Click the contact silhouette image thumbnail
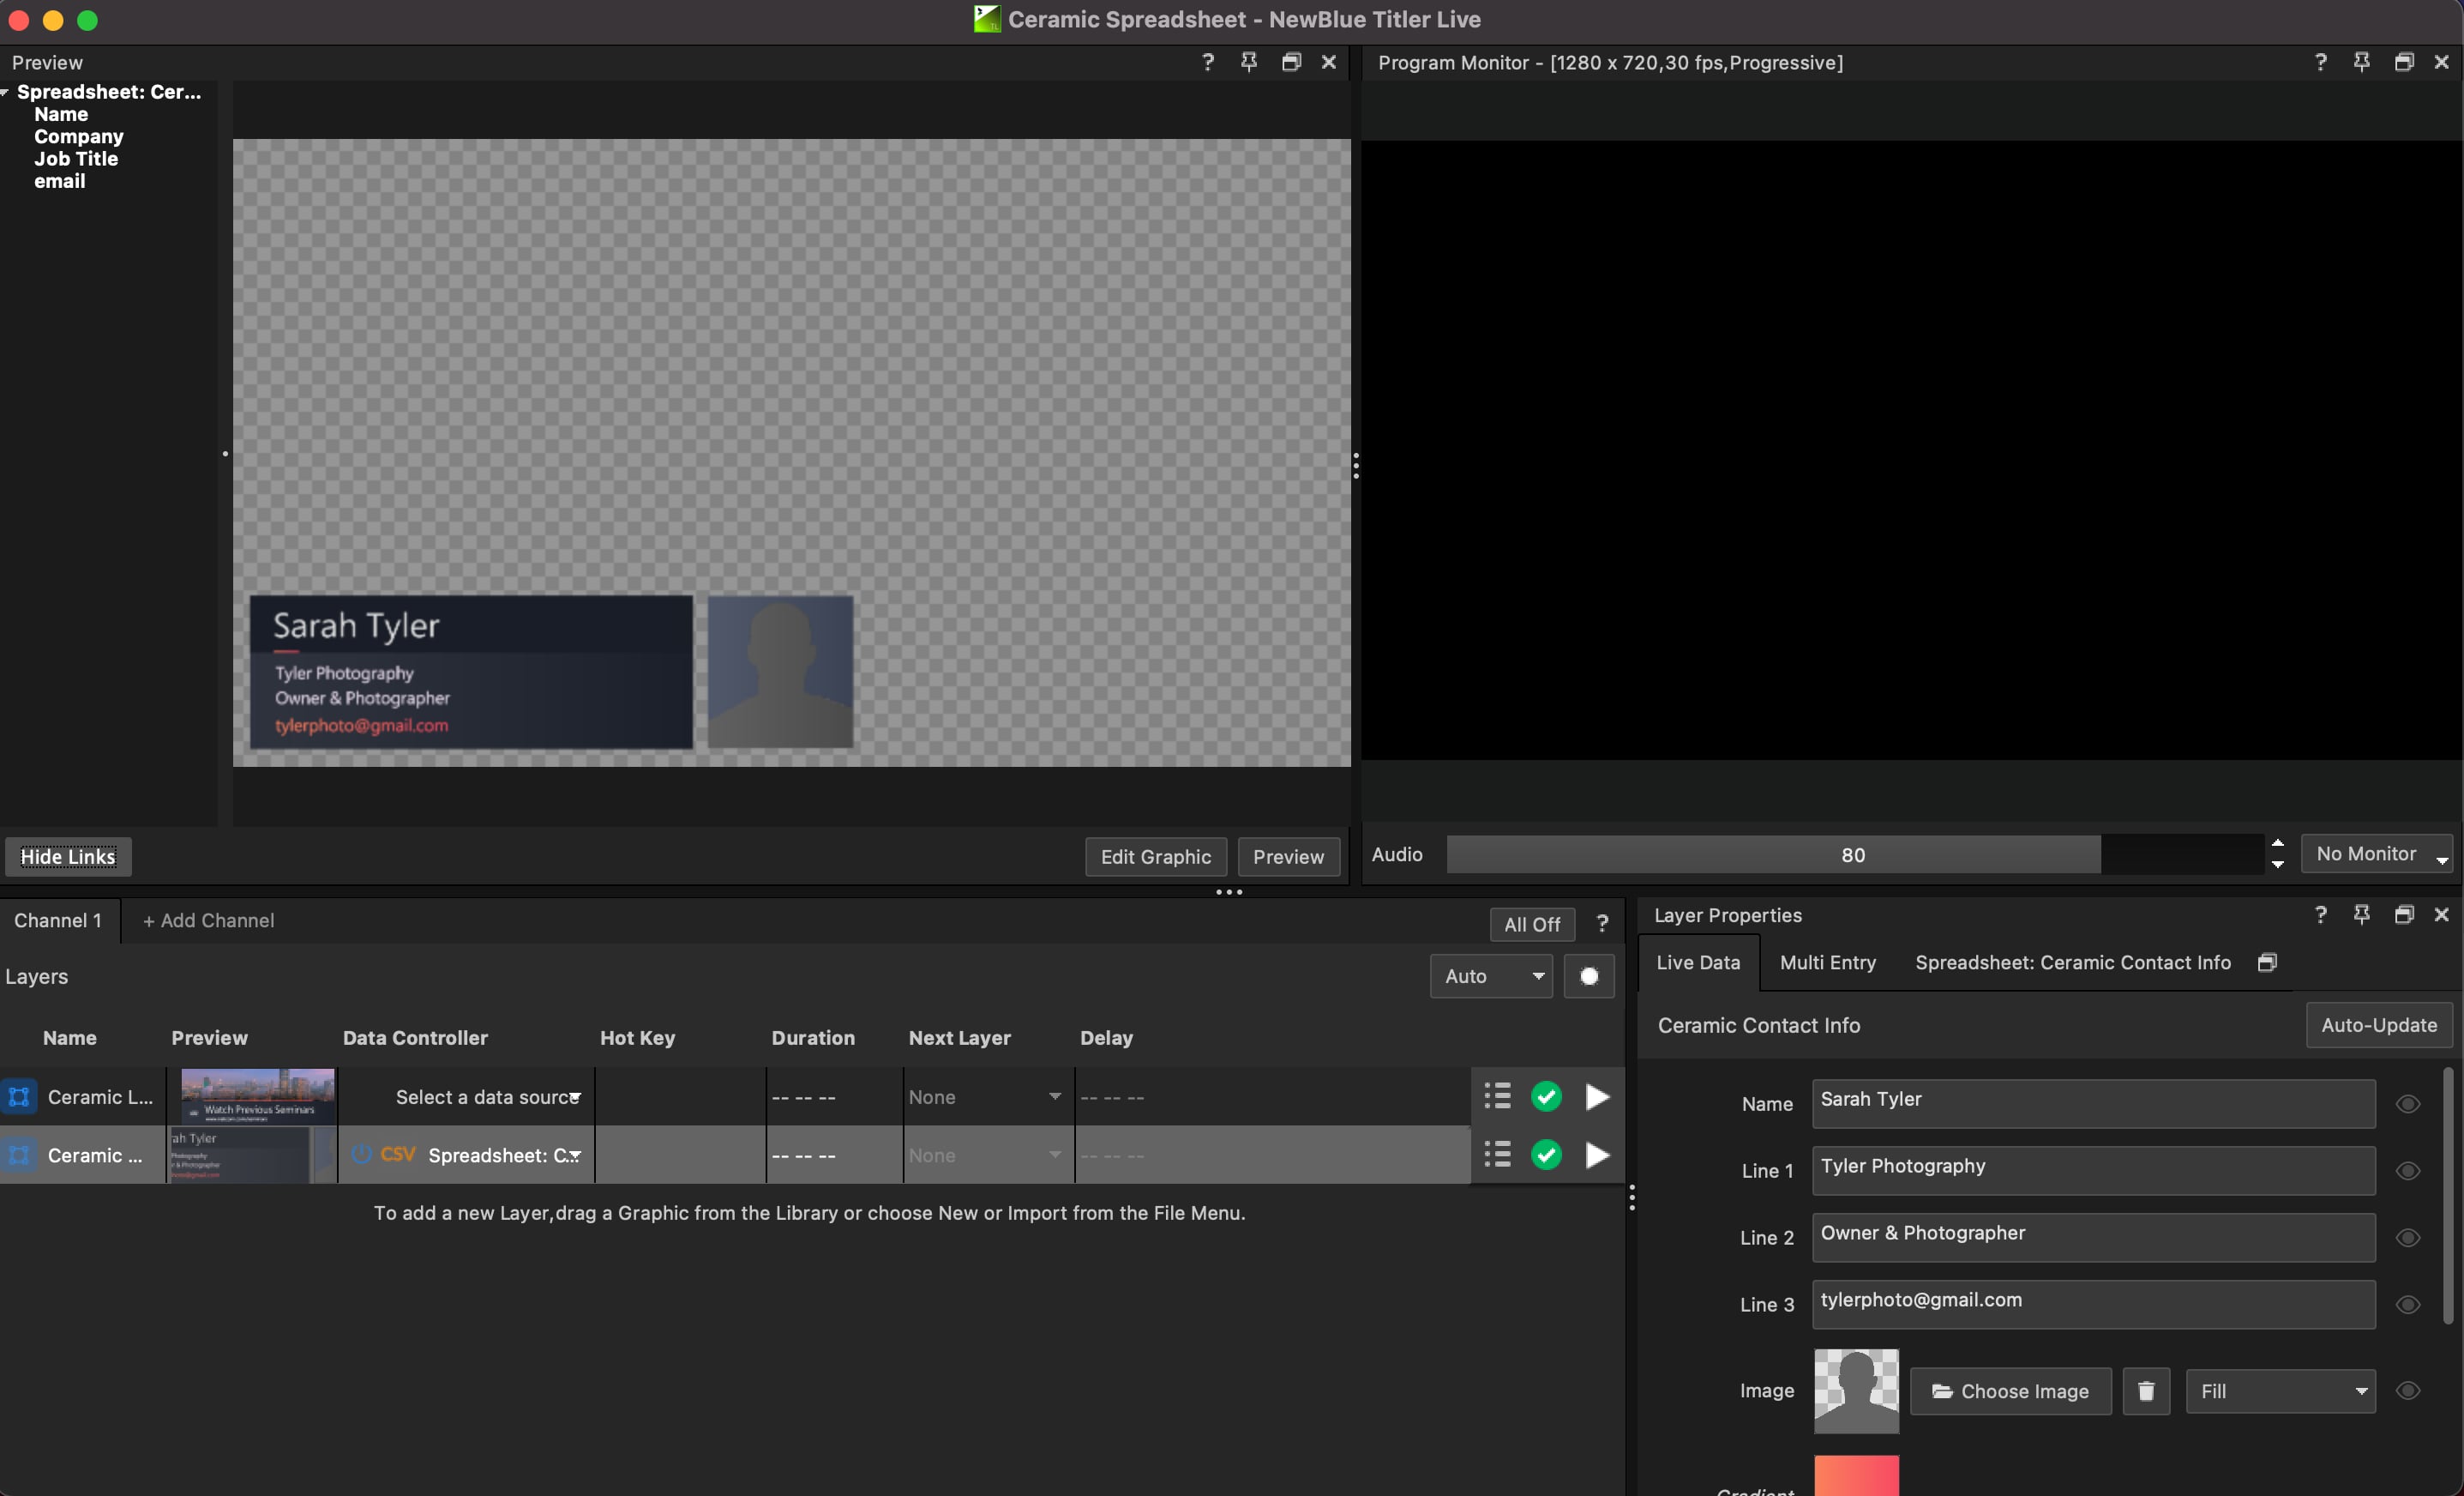This screenshot has height=1496, width=2464. (1856, 1391)
